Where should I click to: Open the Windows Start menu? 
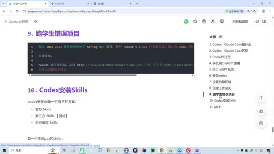[4, 150]
